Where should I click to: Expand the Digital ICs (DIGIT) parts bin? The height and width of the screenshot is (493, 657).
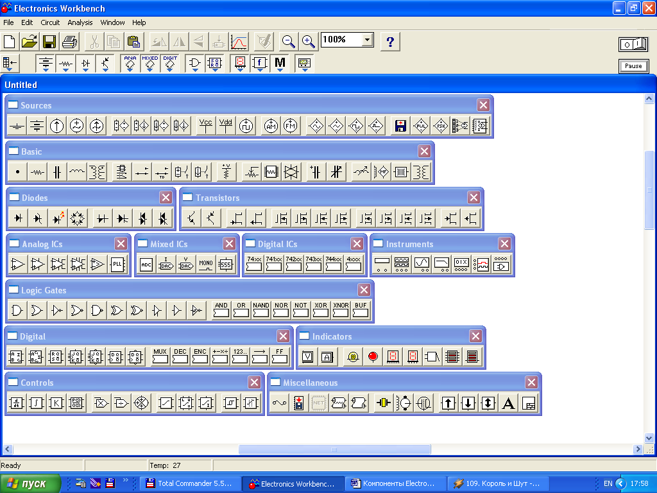click(x=170, y=64)
